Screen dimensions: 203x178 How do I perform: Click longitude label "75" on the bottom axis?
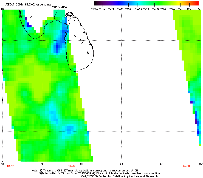point(2,164)
